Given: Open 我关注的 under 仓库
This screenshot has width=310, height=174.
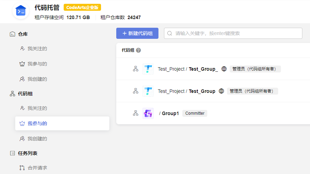Looking at the screenshot, I should point(37,49).
